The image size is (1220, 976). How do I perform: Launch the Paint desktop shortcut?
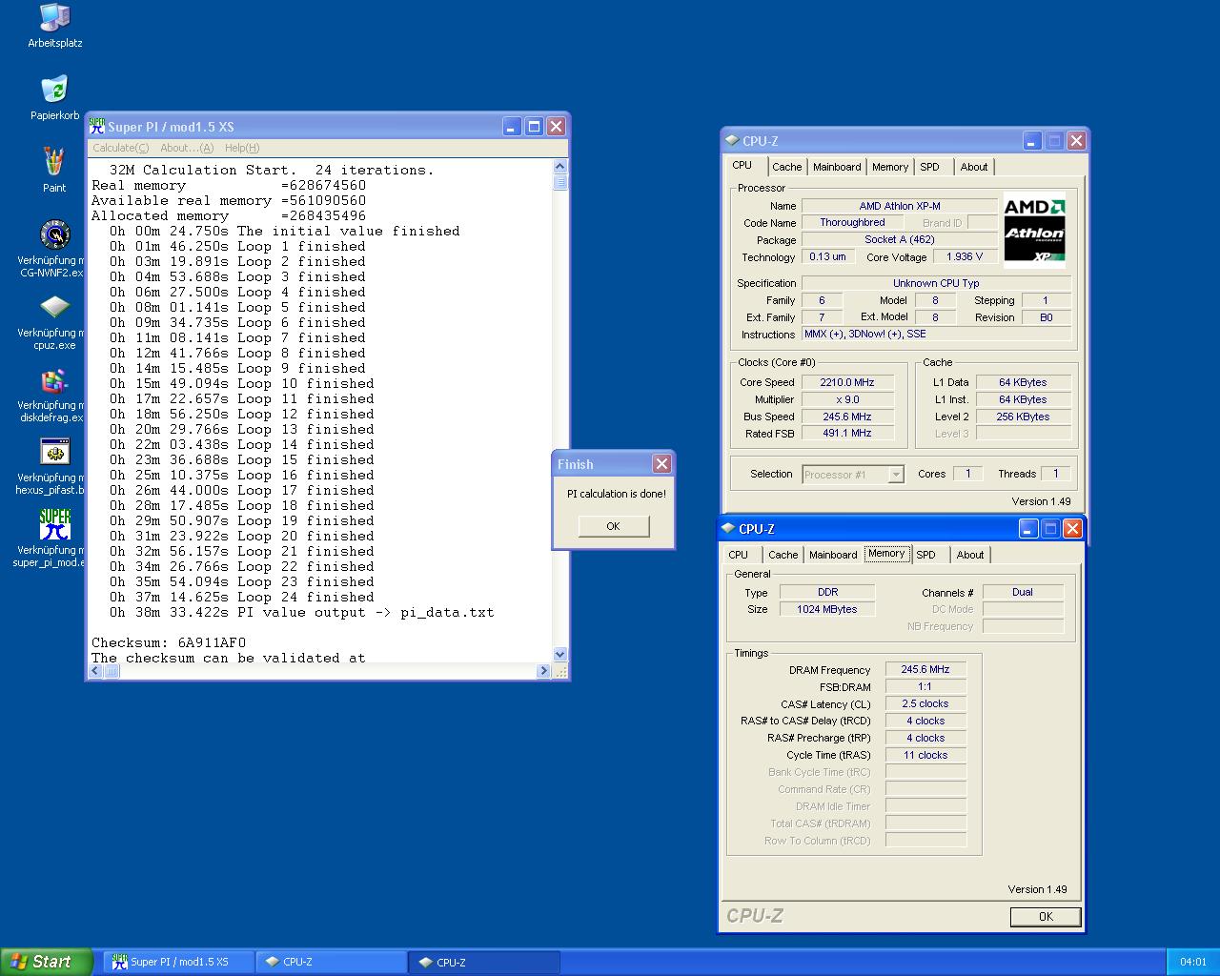(x=54, y=170)
